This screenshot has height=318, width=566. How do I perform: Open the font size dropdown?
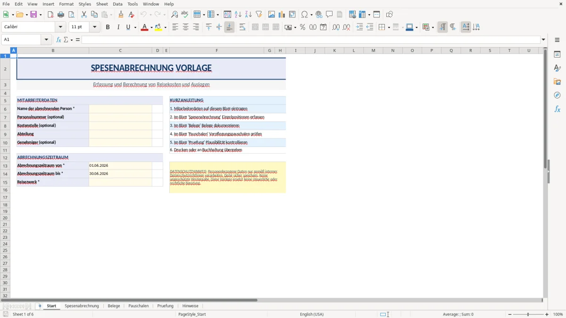click(94, 27)
